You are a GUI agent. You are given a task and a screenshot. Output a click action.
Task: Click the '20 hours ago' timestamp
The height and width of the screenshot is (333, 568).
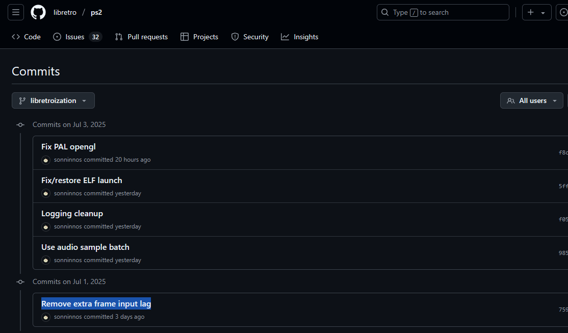click(x=133, y=160)
